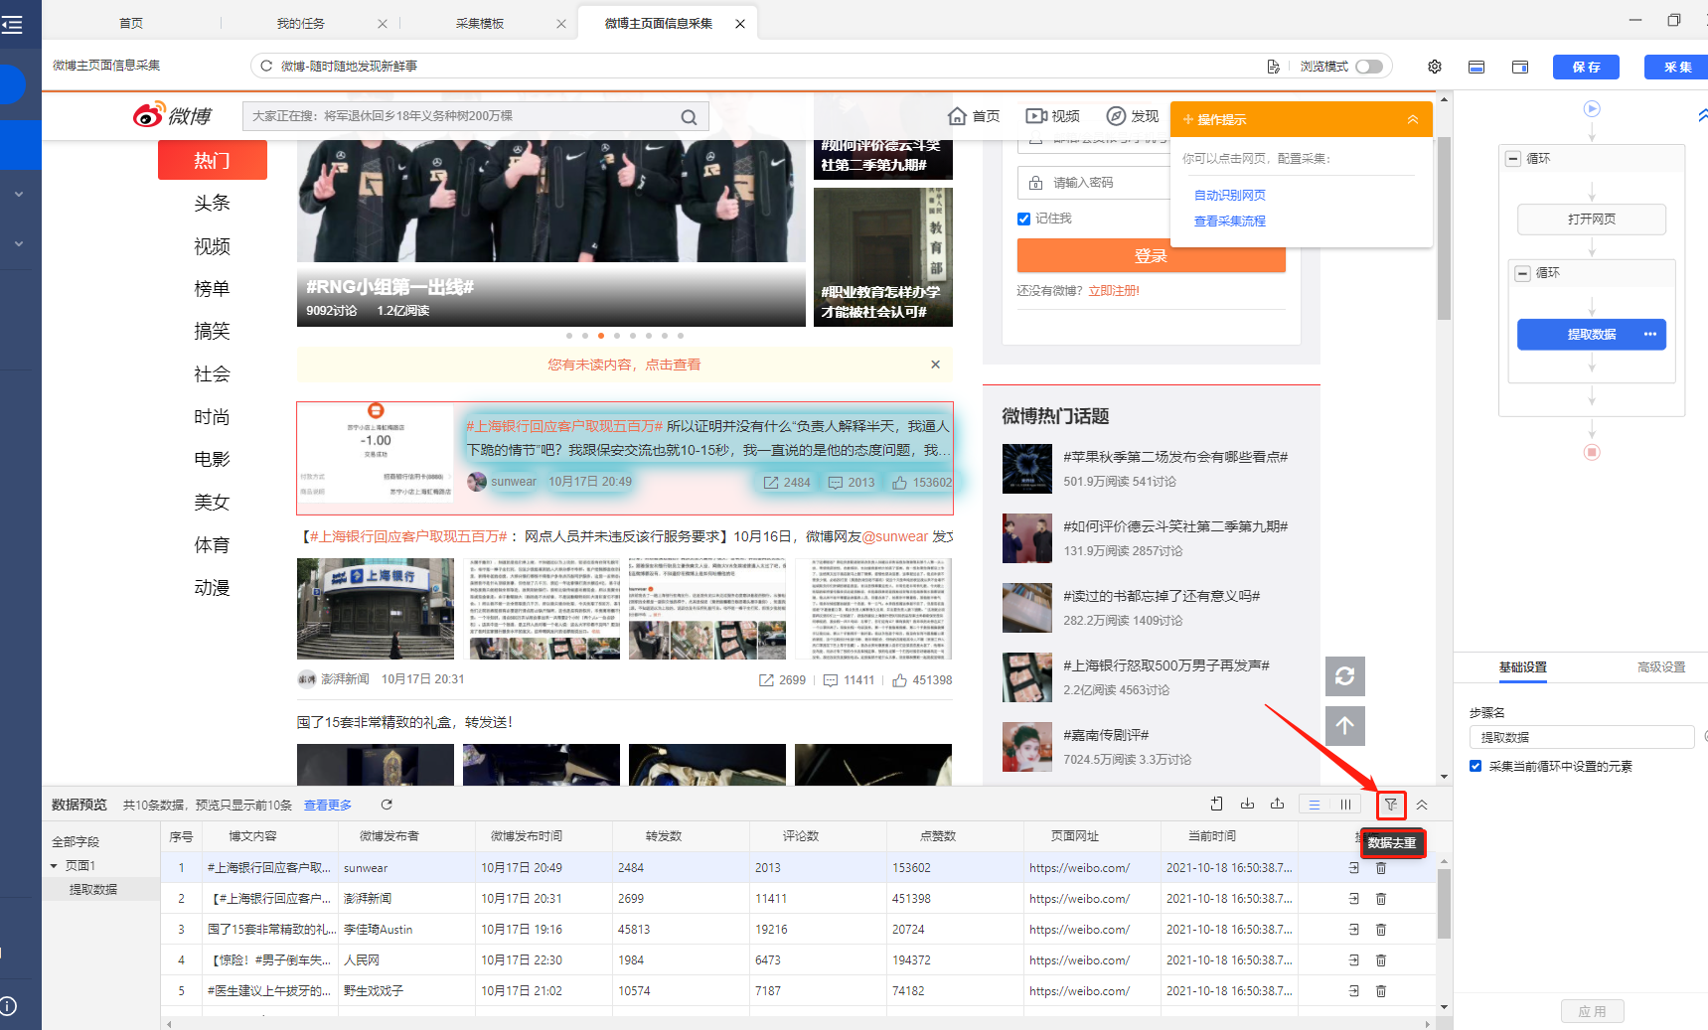Click the red stop node of flow
This screenshot has height=1030, width=1708.
[1592, 452]
